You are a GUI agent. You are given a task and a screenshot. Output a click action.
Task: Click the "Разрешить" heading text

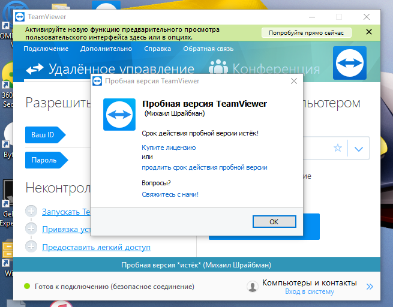pos(58,103)
